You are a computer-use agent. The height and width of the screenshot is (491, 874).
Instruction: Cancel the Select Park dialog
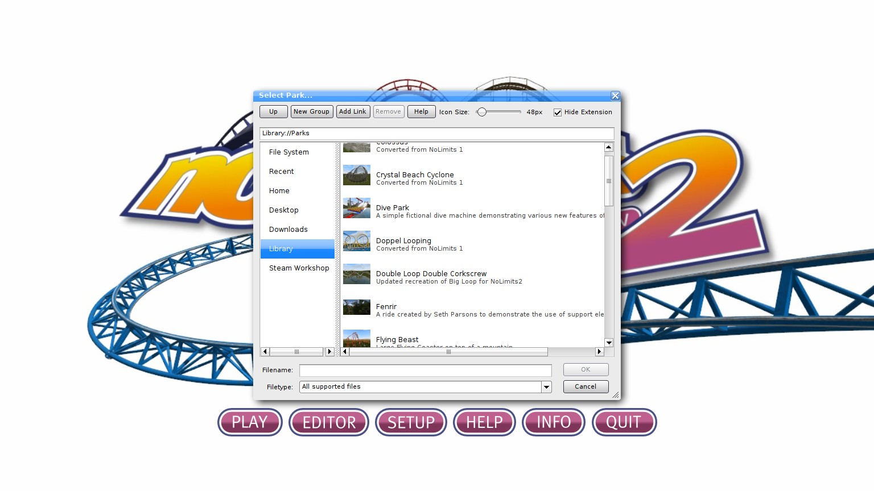[586, 387]
